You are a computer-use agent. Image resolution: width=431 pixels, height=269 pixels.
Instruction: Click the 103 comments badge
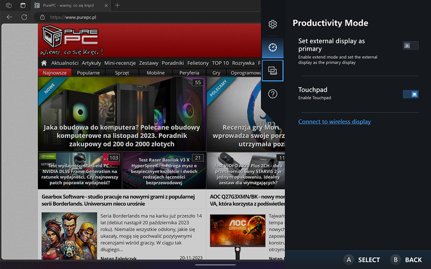point(113,158)
